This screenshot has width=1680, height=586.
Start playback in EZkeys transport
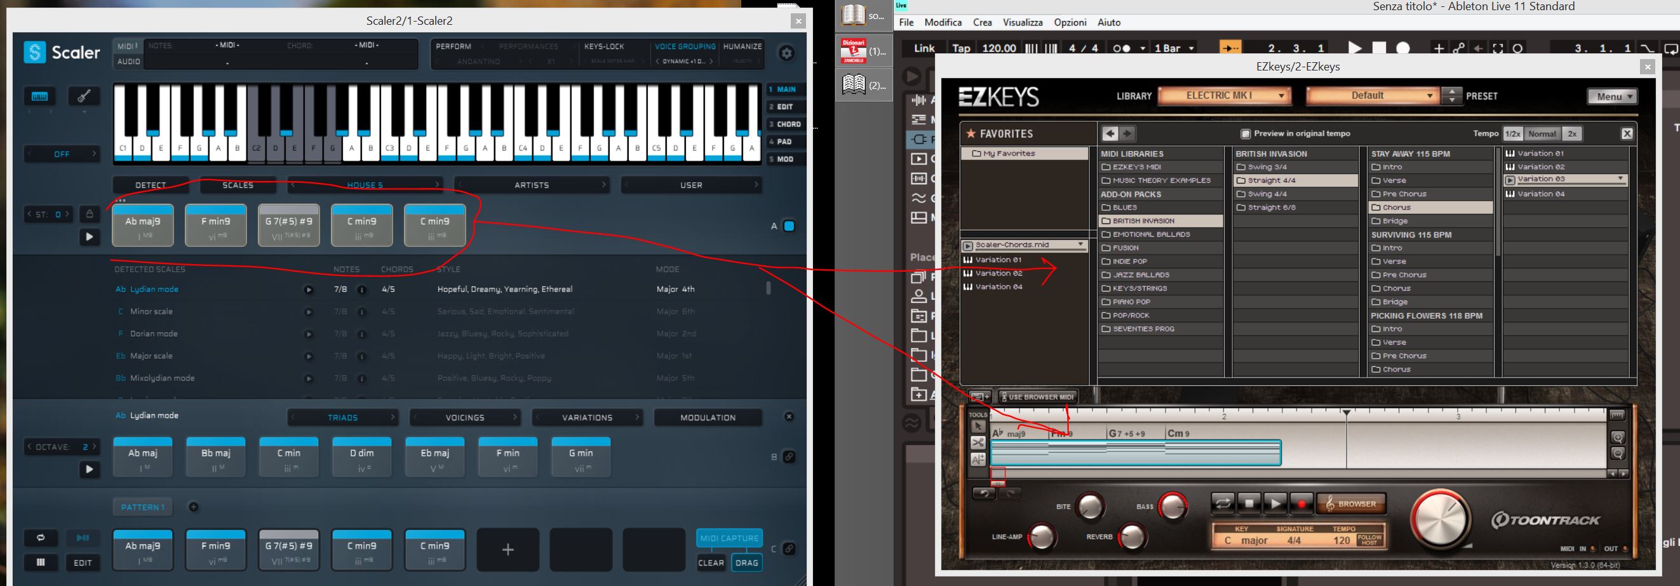1275,503
